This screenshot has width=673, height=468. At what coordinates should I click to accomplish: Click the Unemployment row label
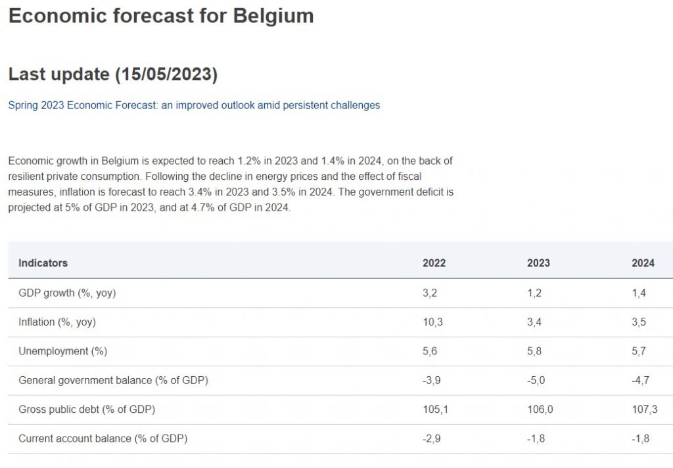point(63,351)
